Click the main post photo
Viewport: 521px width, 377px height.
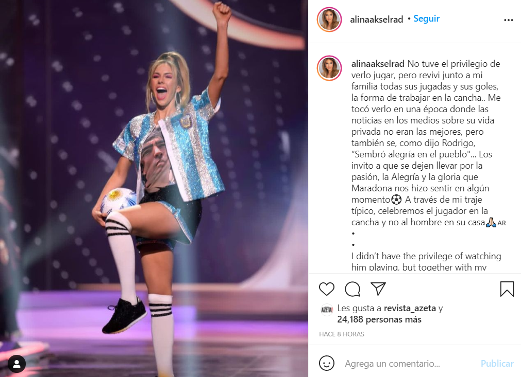[x=154, y=188]
